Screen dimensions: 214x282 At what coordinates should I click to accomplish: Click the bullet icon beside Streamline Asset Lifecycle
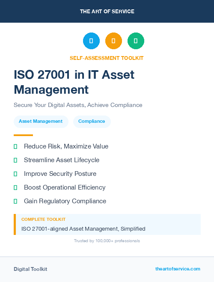pyautogui.click(x=15, y=160)
